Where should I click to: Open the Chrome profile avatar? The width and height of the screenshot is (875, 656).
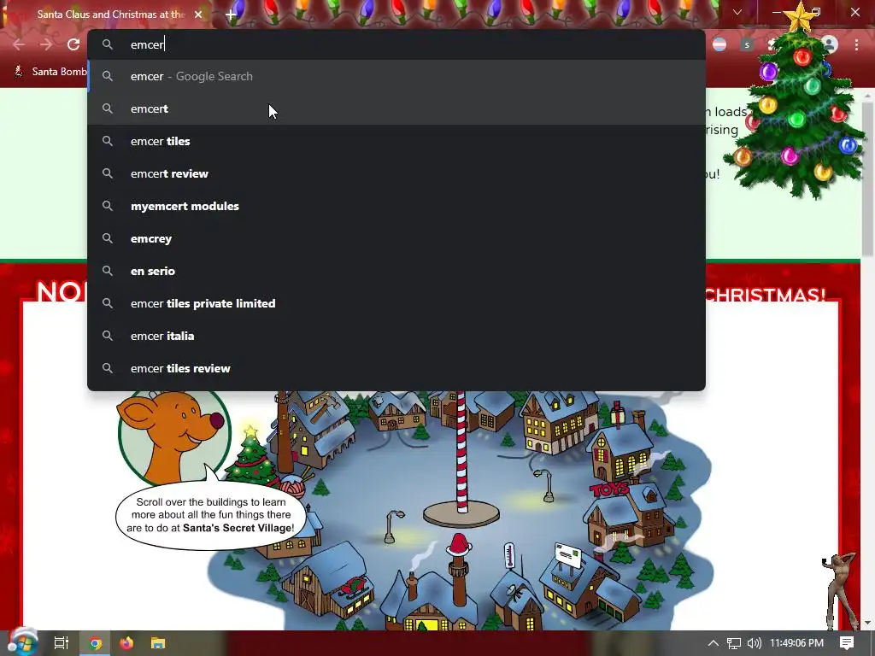coord(830,44)
